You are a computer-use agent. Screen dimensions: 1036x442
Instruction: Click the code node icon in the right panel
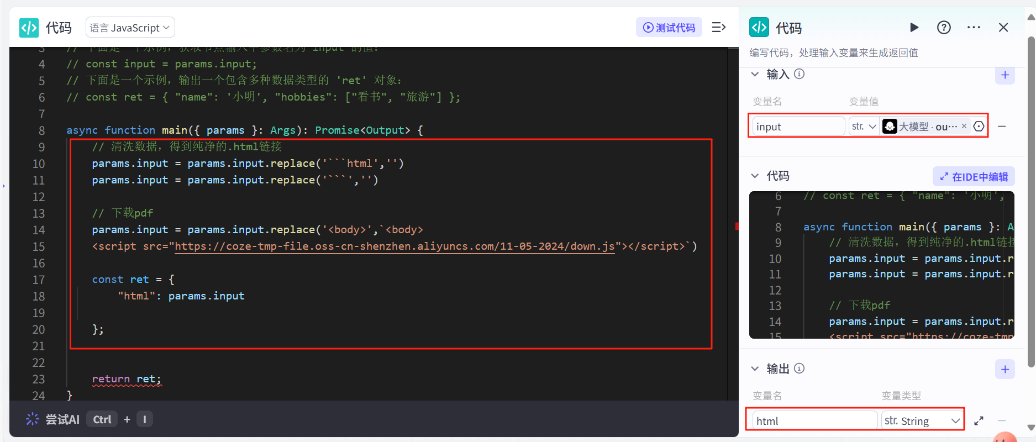[x=759, y=27]
